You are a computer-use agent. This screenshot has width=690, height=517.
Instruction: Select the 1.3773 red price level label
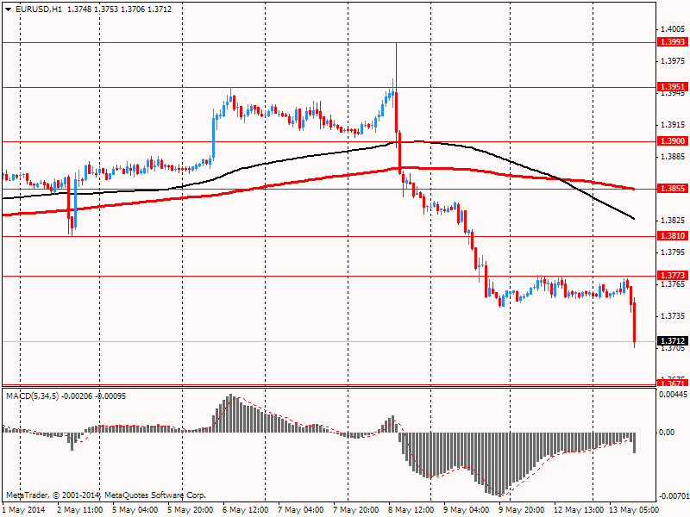coord(672,275)
